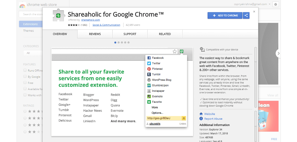This screenshot has height=142, width=297.
Task: Click the Report Abuse link
Action: [x=213, y=119]
